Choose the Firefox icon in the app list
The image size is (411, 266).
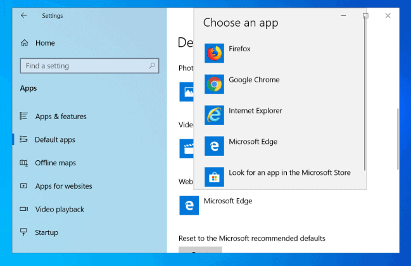point(214,53)
